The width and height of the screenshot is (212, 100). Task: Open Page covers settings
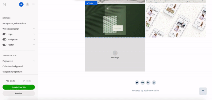point(8,61)
